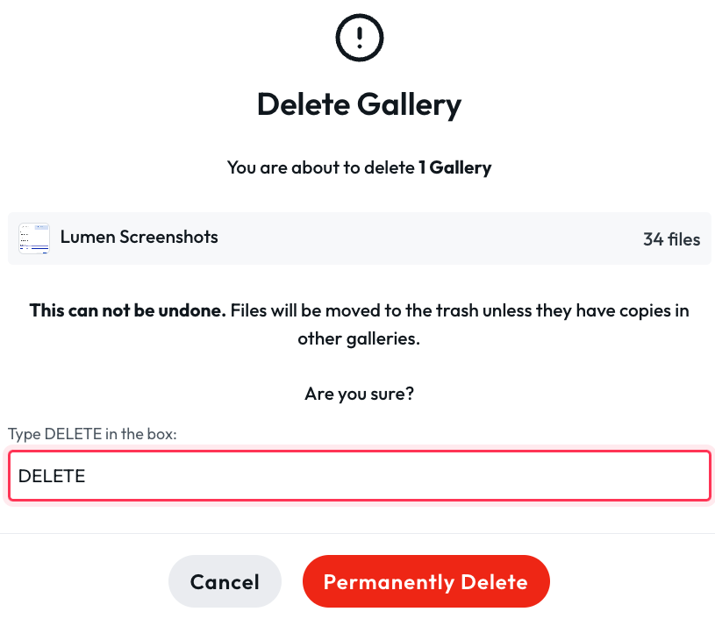The width and height of the screenshot is (715, 626).
Task: Click 'This can not be undone.' warning
Action: (128, 310)
